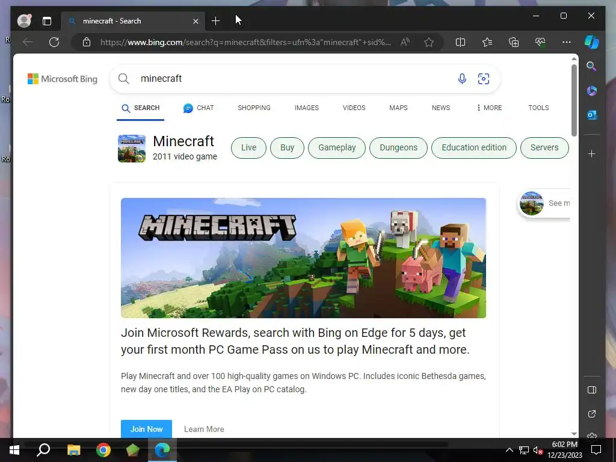Click the address bar URL

[x=245, y=42]
